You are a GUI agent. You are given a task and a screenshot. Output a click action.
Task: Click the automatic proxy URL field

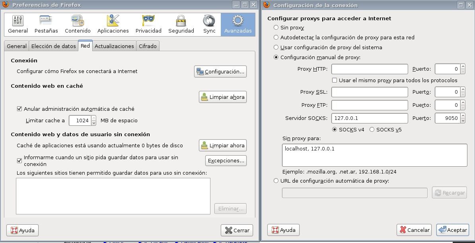coord(355,193)
